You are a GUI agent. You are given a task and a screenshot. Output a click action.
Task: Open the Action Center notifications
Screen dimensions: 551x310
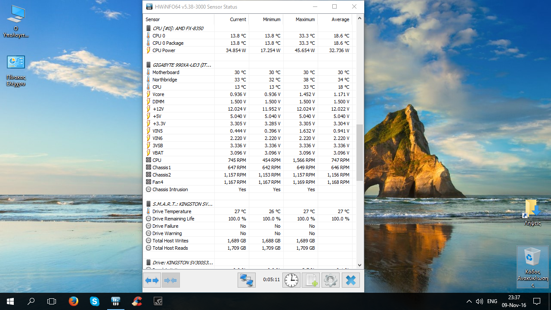click(537, 301)
